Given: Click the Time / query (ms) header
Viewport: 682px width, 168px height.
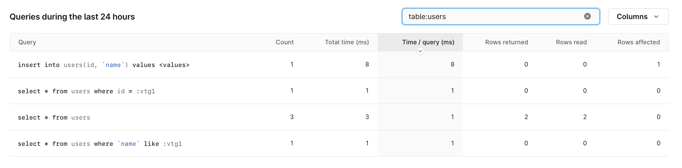Looking at the screenshot, I should [x=428, y=42].
